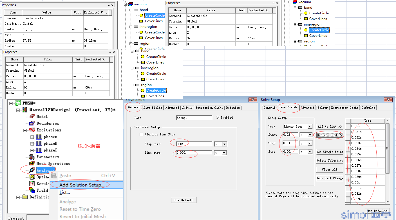Click the Model node icon
Viewport: 396px width, 220px height.
click(32, 117)
